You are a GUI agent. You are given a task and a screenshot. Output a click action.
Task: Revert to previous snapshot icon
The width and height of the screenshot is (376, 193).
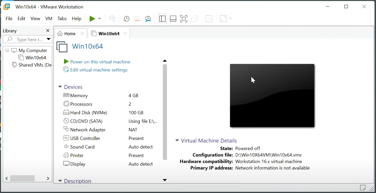137,19
